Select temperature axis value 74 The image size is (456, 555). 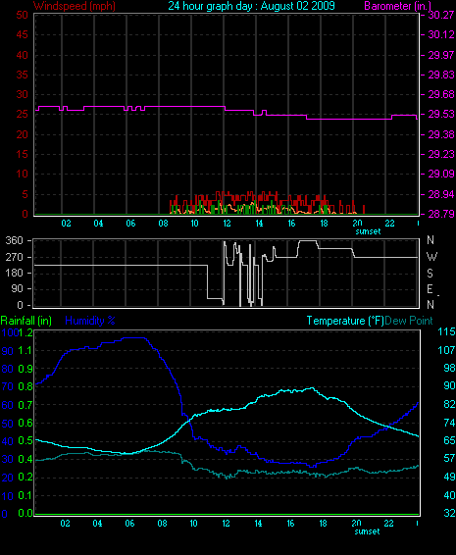tap(449, 423)
